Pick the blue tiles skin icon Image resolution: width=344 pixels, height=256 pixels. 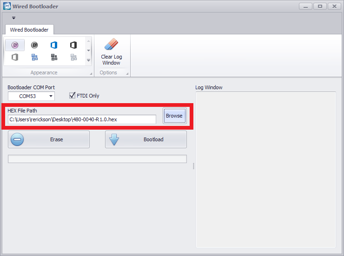[x=35, y=58]
